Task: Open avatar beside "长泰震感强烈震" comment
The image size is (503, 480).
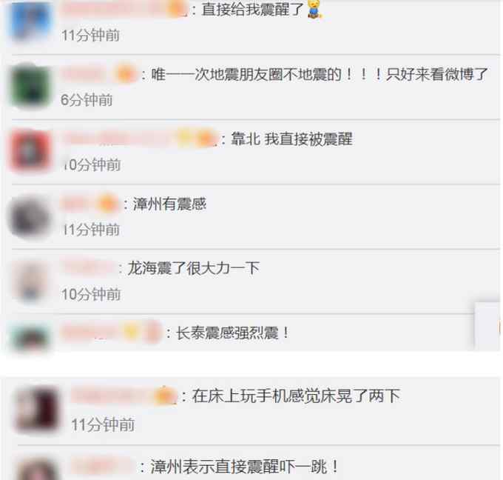Action: (30, 337)
